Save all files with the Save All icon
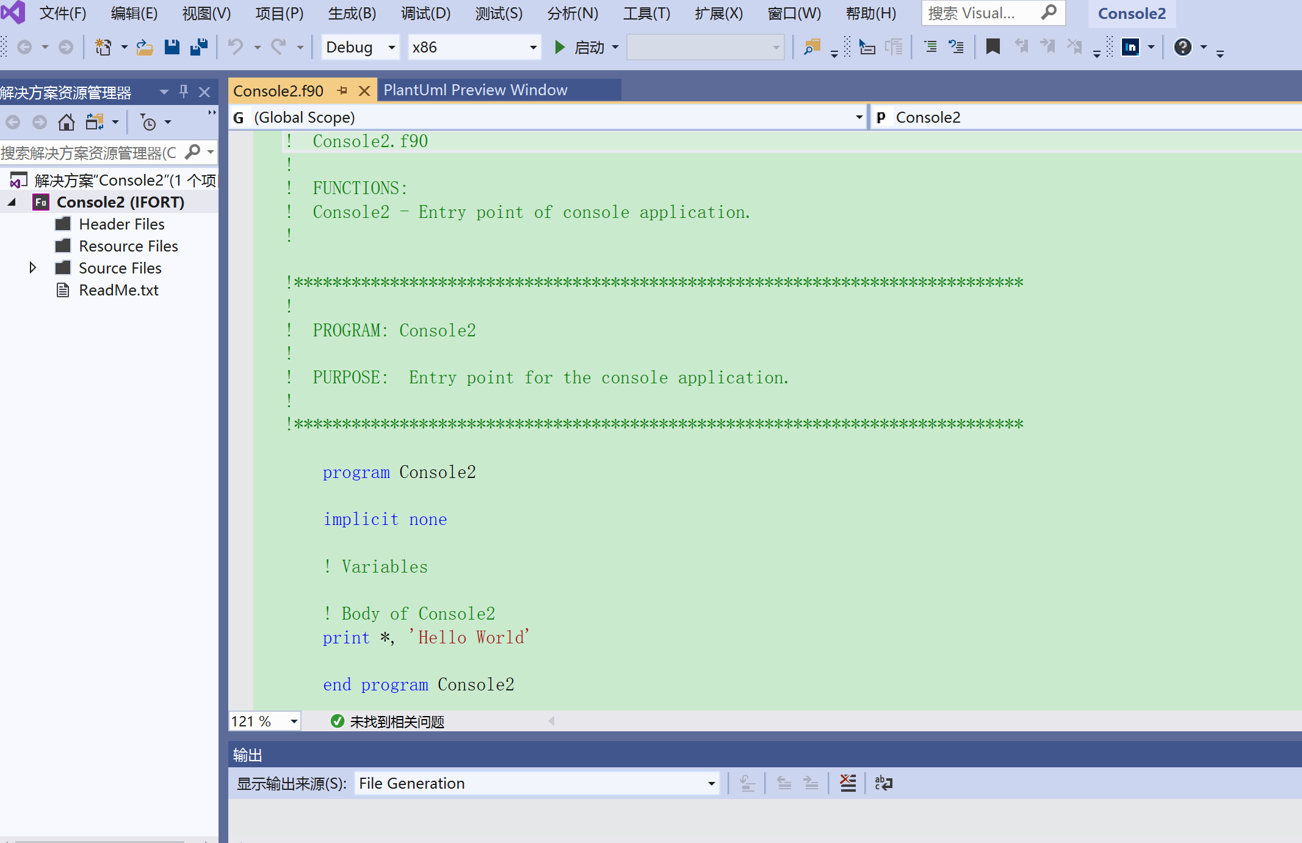Viewport: 1302px width, 843px height. 198,46
